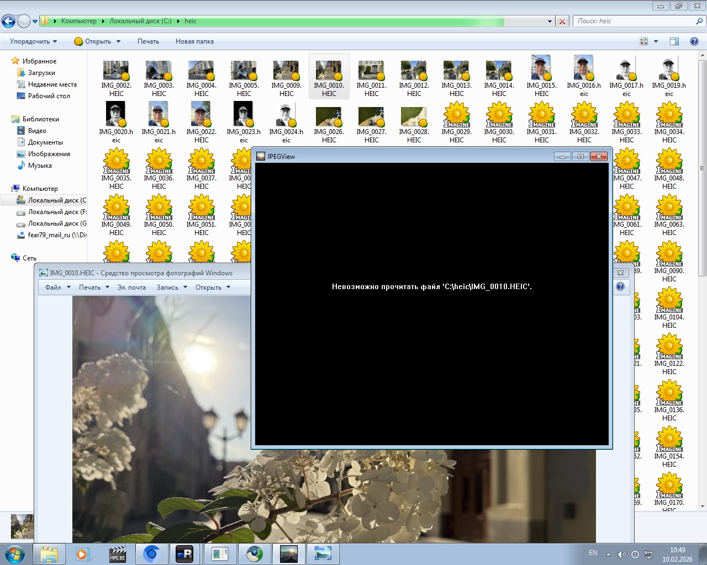Click the Новая папка button
This screenshot has height=565, width=707.
(x=194, y=41)
